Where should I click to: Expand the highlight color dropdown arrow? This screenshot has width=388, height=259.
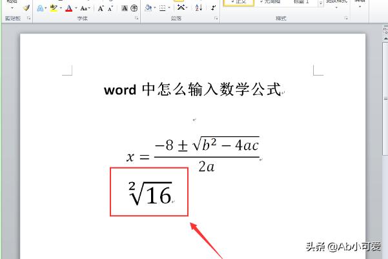point(61,8)
